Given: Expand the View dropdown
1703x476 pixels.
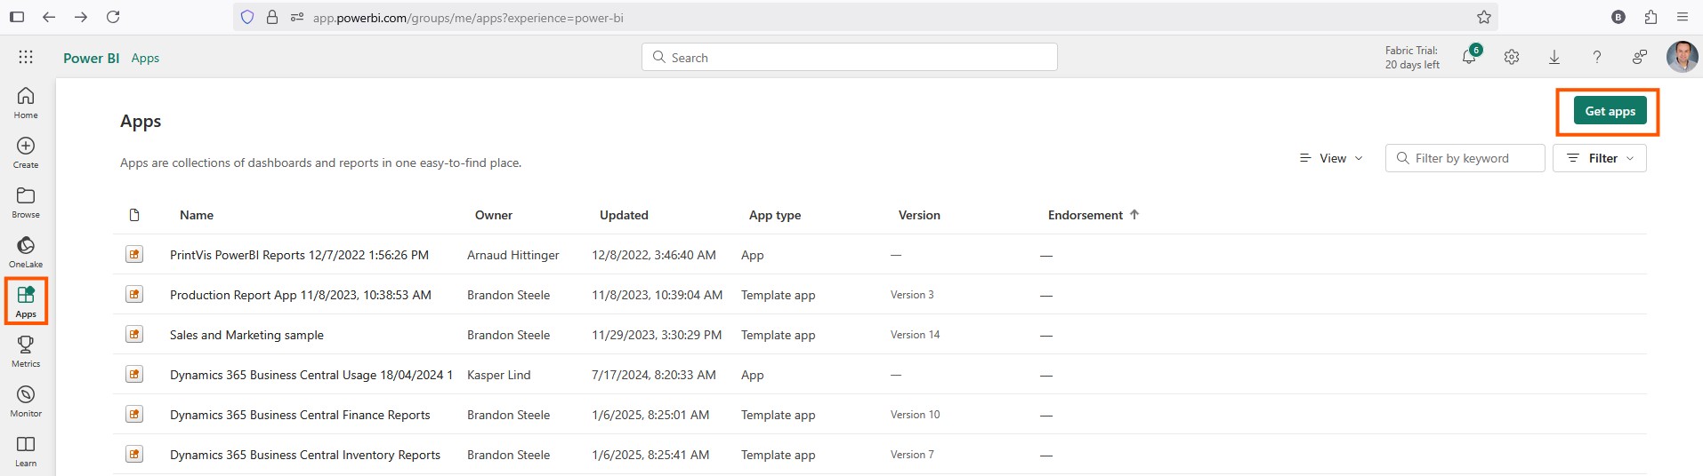Looking at the screenshot, I should pos(1331,158).
